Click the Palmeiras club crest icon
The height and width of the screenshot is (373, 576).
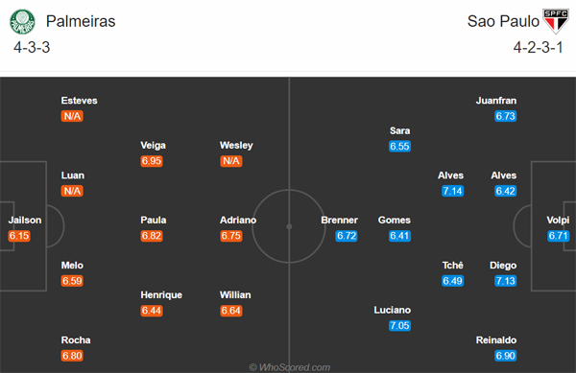tap(22, 22)
